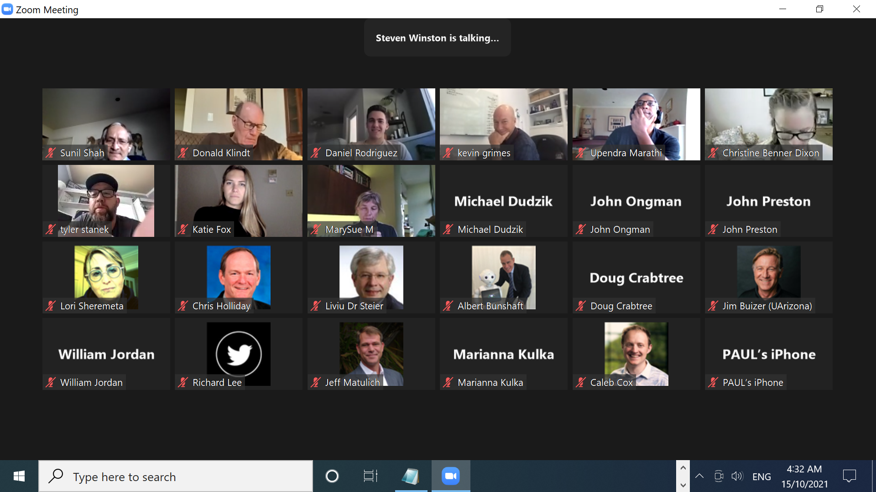Image resolution: width=876 pixels, height=492 pixels.
Task: Click taskbar scroll up arrow
Action: click(x=683, y=468)
